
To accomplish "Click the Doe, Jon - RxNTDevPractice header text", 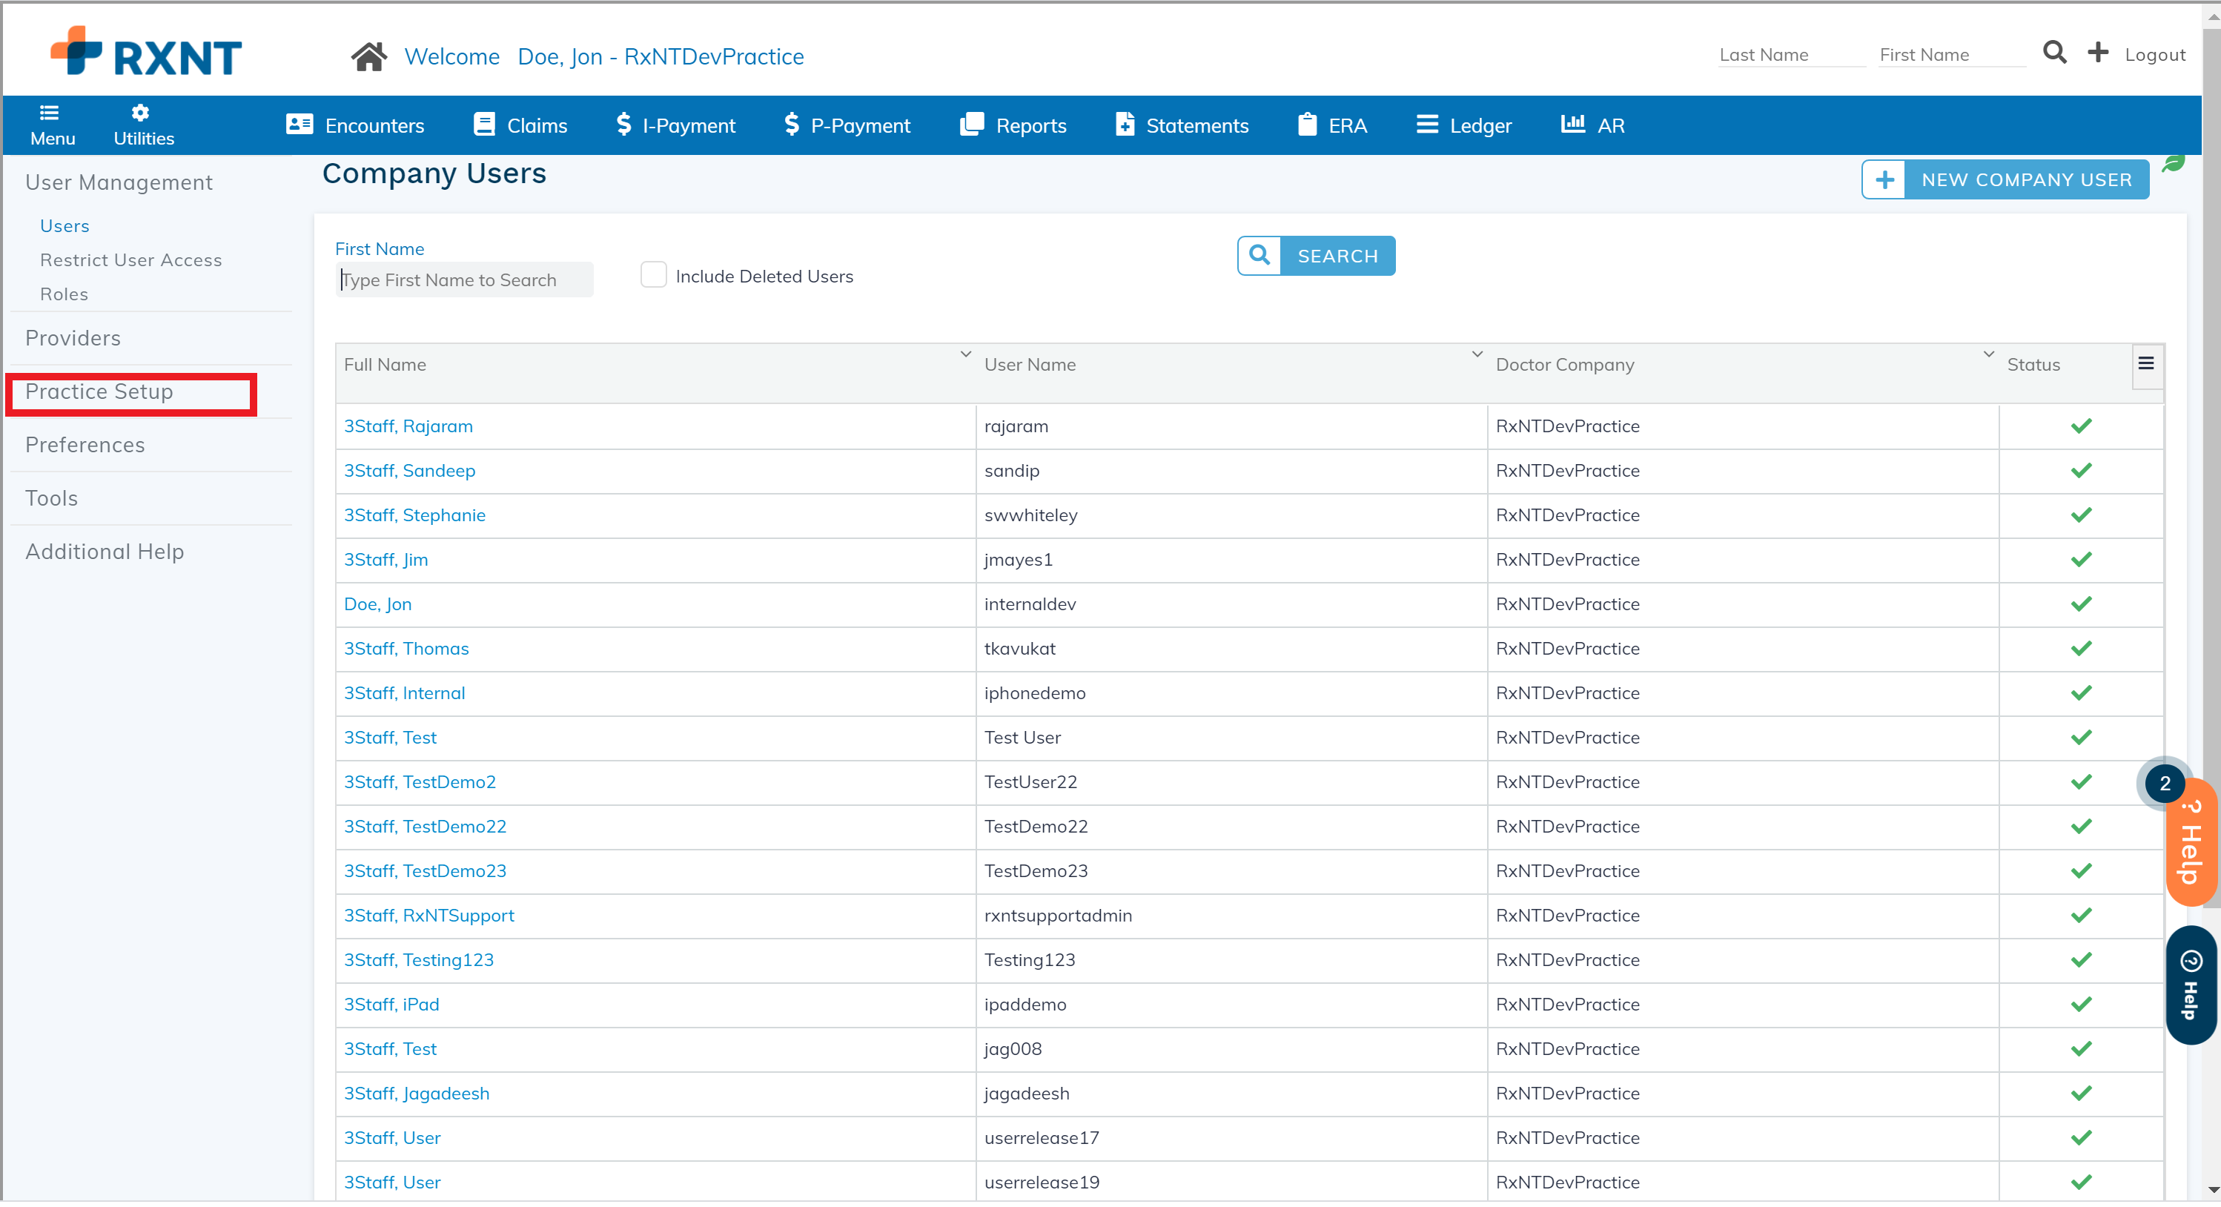I will (x=661, y=57).
